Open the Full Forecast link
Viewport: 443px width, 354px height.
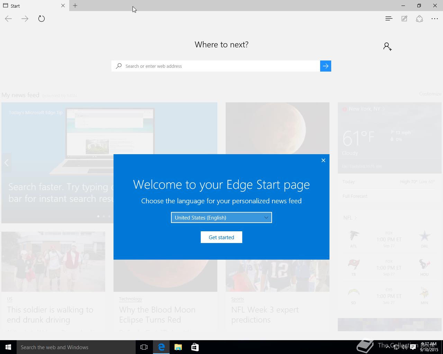pos(355,196)
